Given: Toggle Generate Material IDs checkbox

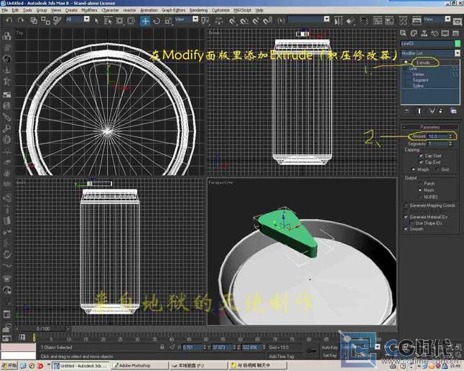Looking at the screenshot, I should (406, 217).
